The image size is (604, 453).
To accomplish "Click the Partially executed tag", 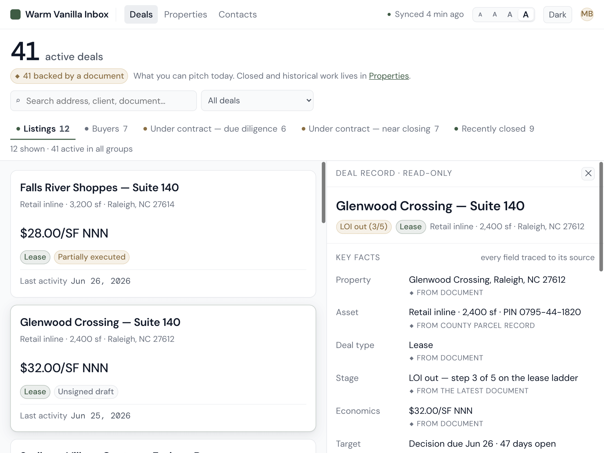I will click(91, 257).
